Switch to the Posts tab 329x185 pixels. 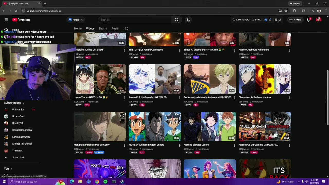coord(115,29)
